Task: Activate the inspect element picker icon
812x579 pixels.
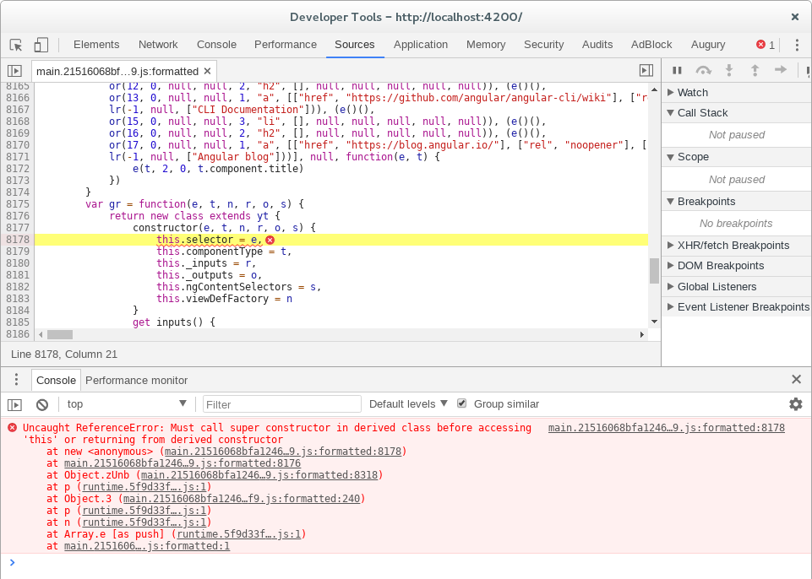Action: 16,45
